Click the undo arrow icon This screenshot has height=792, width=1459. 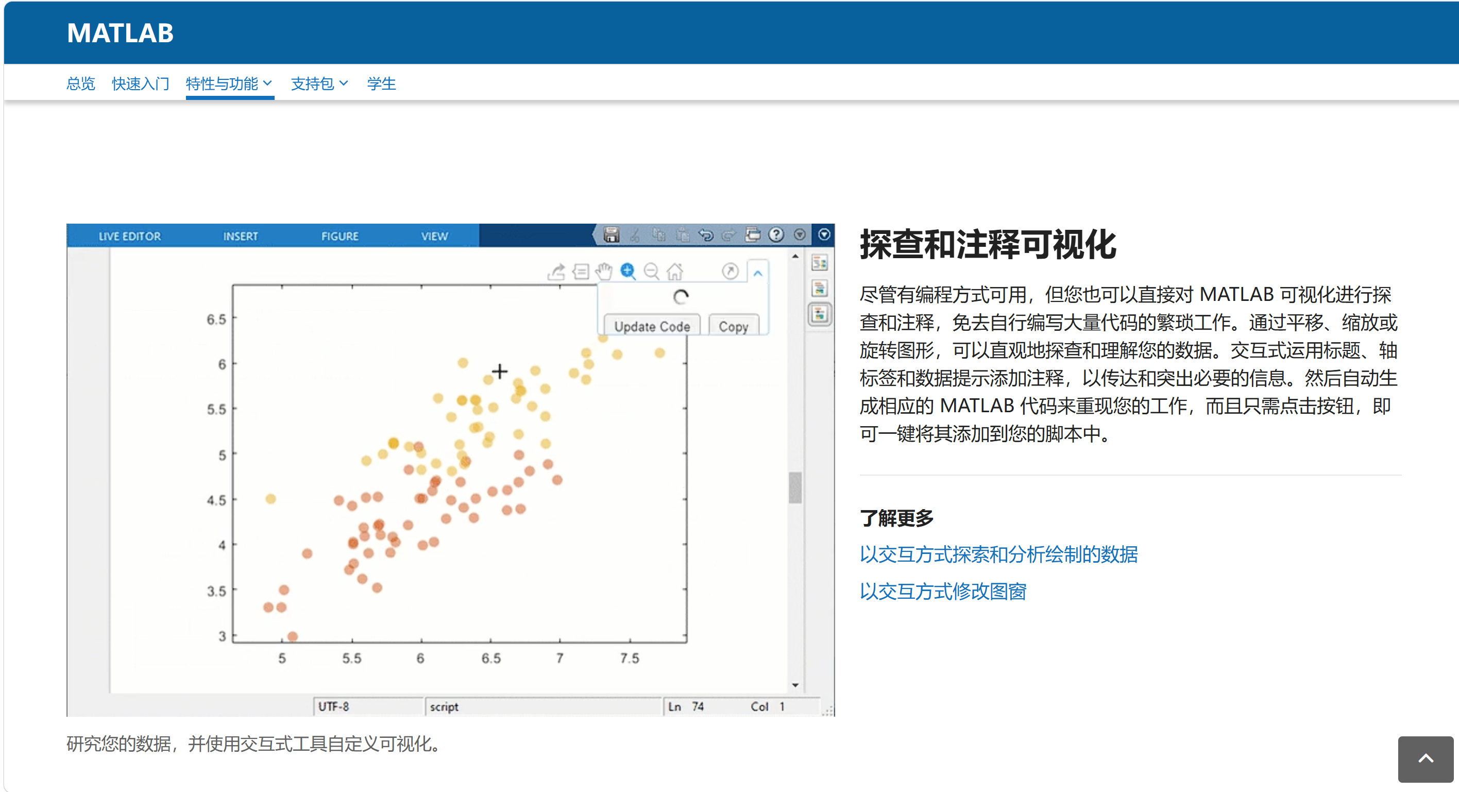tap(705, 234)
